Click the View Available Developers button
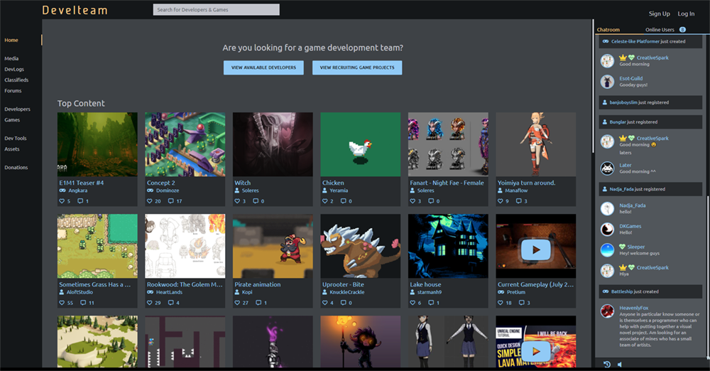Screen dimensions: 710x371 click(x=263, y=68)
